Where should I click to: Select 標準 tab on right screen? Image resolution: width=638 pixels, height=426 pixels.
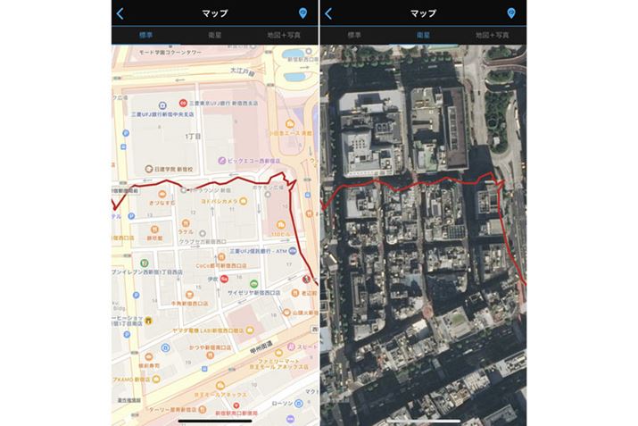[354, 35]
